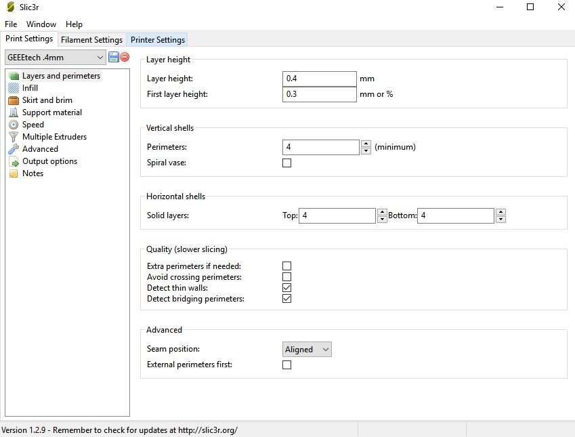The image size is (575, 437).
Task: Click the Slic3r app logo
Action: pyautogui.click(x=11, y=7)
